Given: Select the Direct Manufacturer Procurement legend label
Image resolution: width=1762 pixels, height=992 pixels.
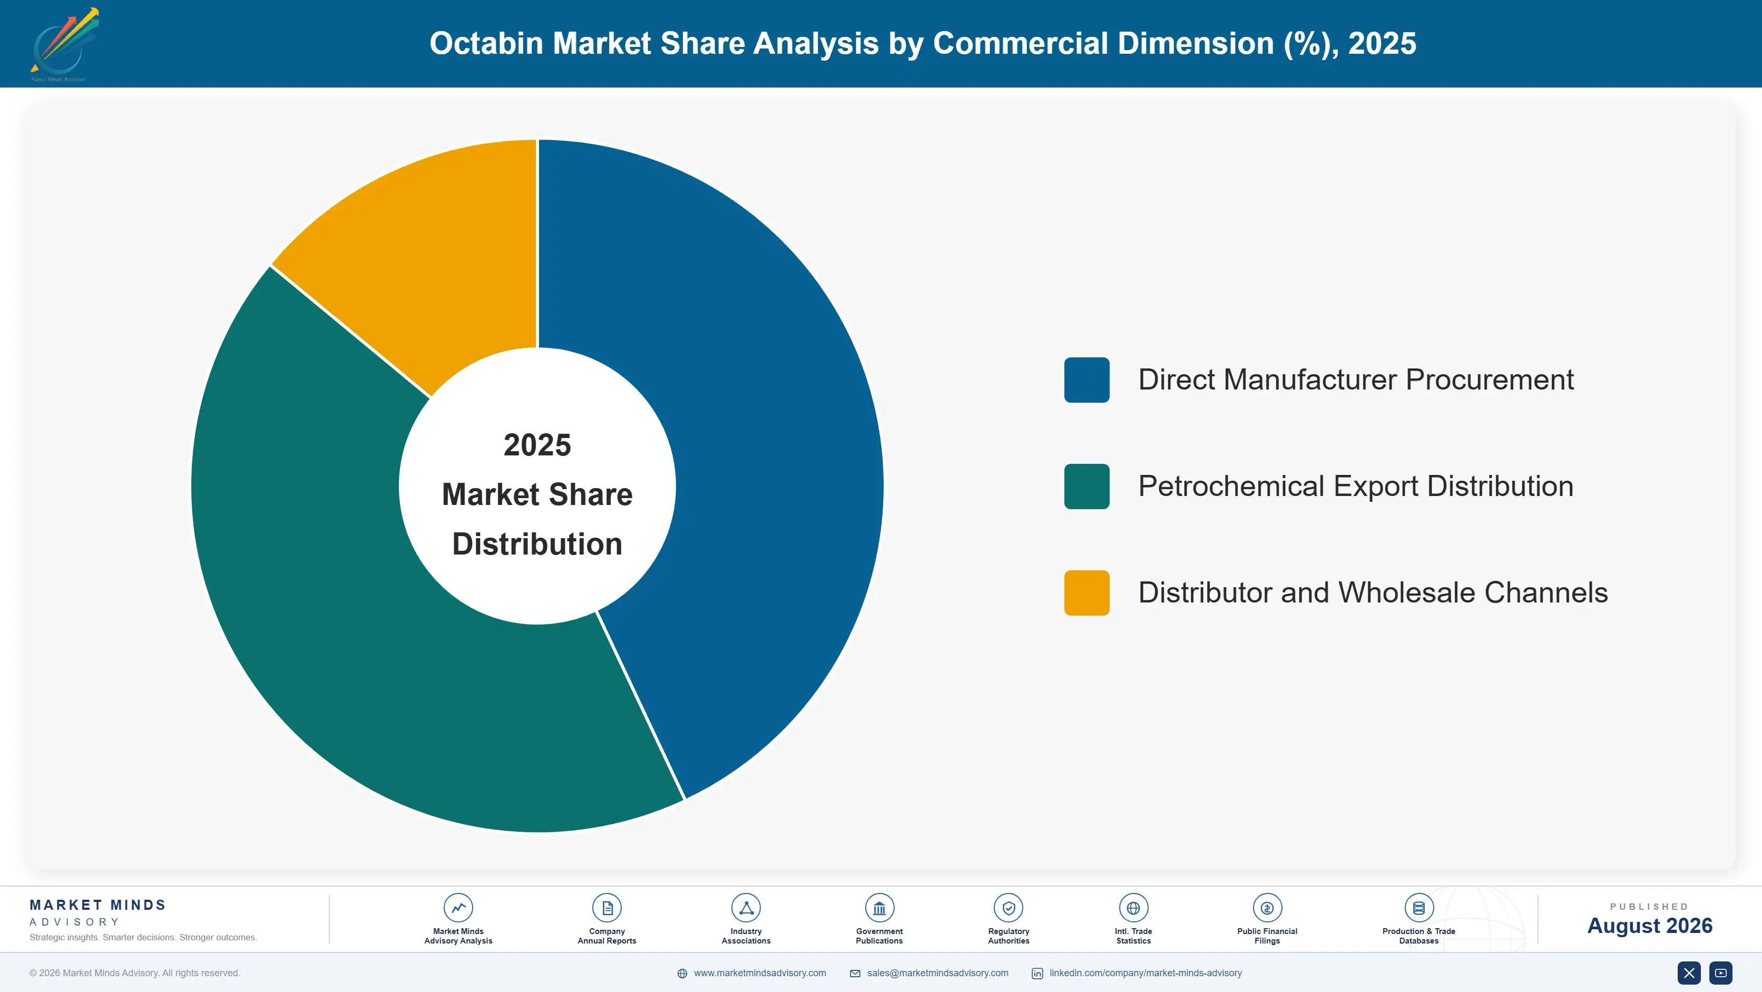Looking at the screenshot, I should click(x=1356, y=380).
